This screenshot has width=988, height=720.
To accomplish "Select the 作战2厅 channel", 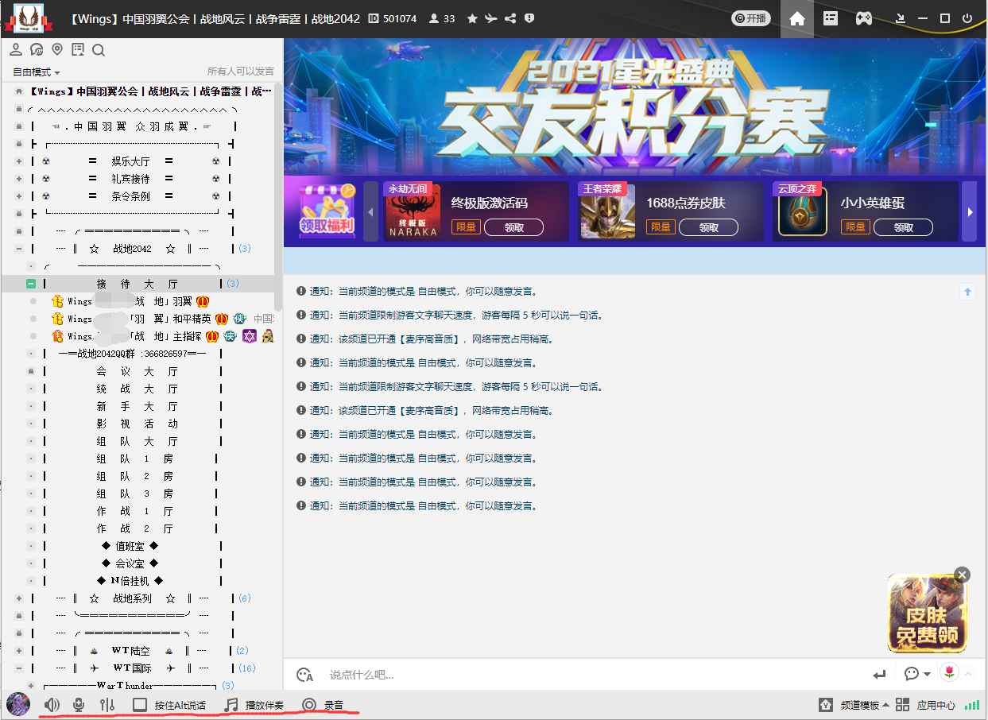I will 135,528.
